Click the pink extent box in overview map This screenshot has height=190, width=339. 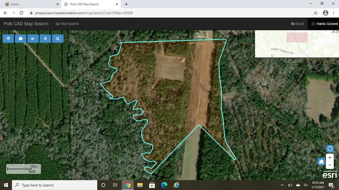(x=297, y=37)
